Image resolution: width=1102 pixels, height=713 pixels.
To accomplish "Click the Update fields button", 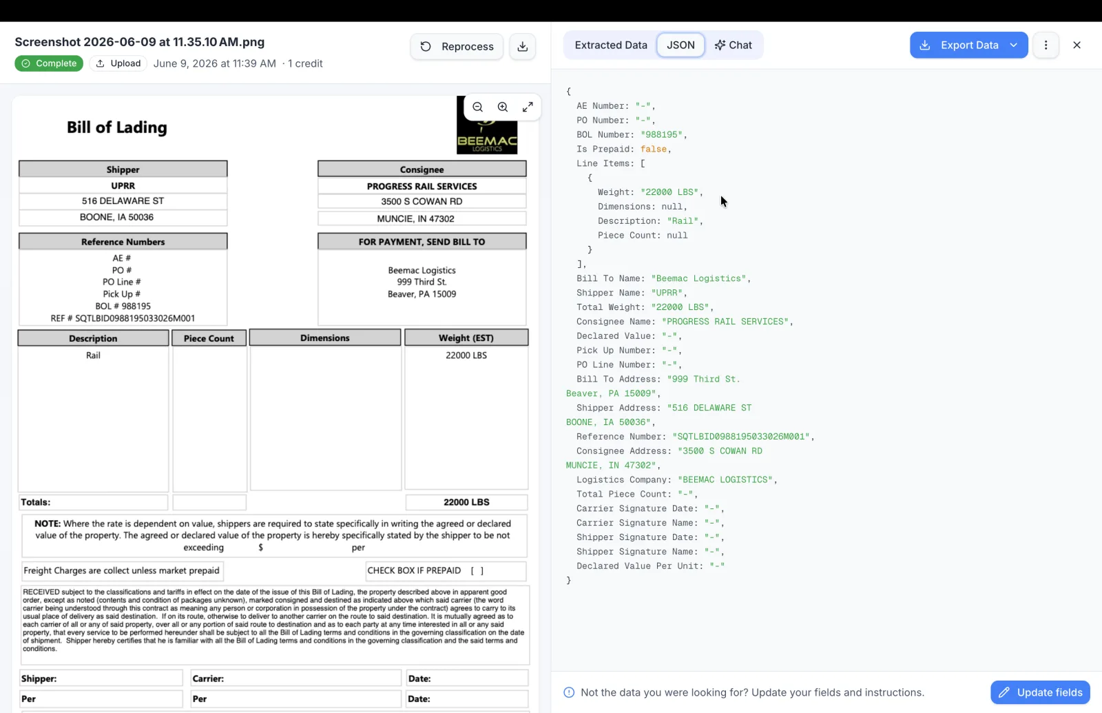I will [x=1040, y=692].
